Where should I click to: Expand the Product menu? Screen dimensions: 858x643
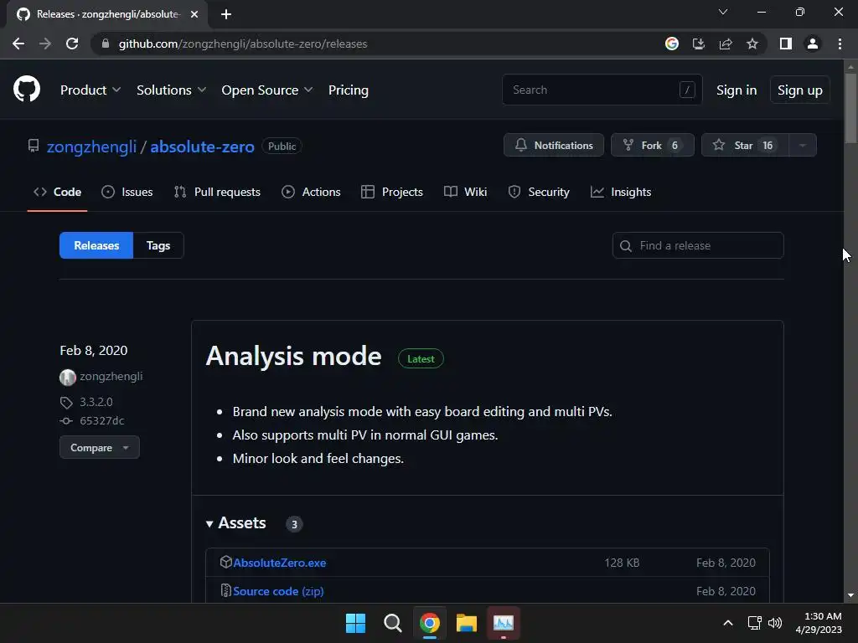point(90,90)
